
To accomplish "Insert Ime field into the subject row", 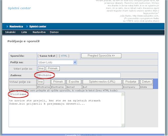I will coord(41,69).
